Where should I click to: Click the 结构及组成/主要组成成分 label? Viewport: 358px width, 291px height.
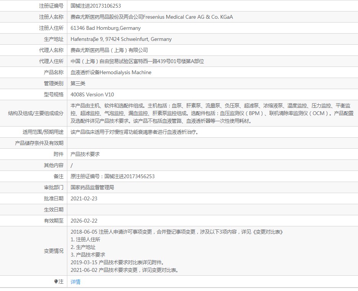(x=36, y=113)
